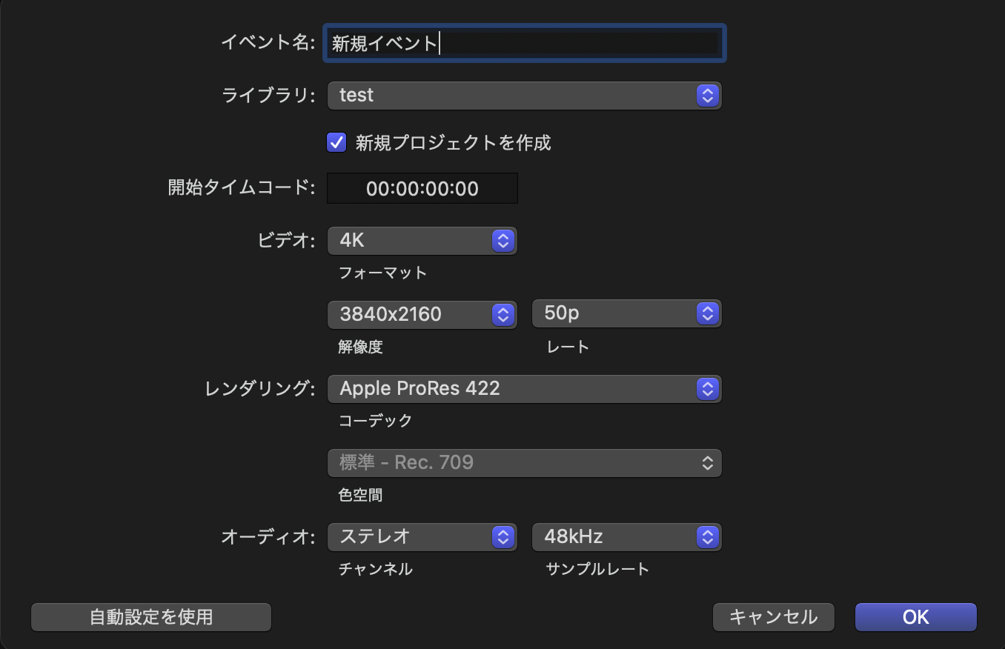Confirm with the OK button

tap(915, 617)
